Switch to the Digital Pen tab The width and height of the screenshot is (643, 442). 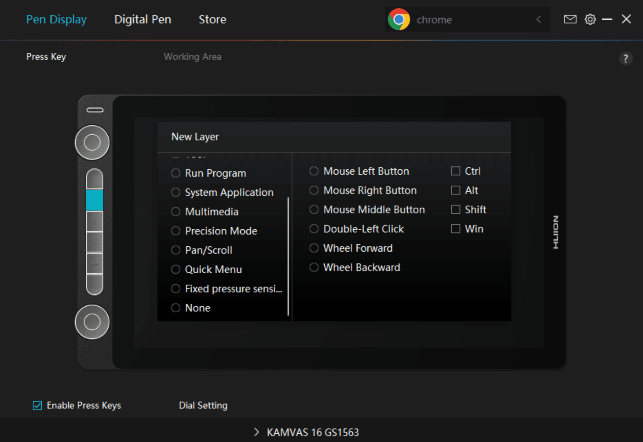142,19
